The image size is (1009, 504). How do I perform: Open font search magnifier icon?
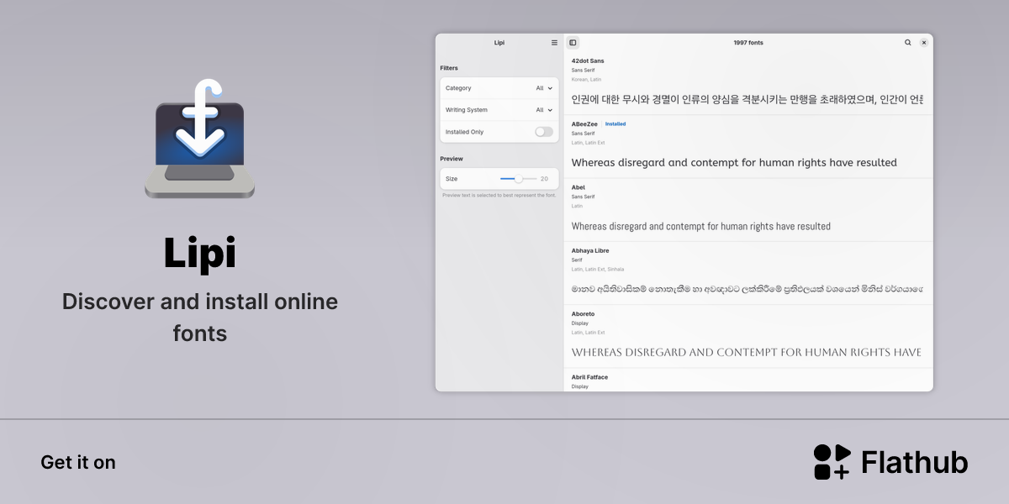coord(907,43)
